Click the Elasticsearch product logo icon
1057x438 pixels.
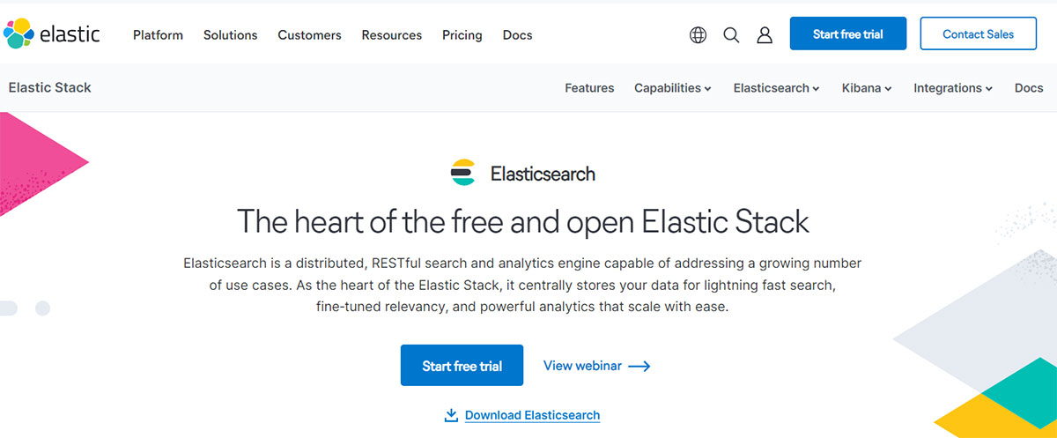pyautogui.click(x=462, y=173)
